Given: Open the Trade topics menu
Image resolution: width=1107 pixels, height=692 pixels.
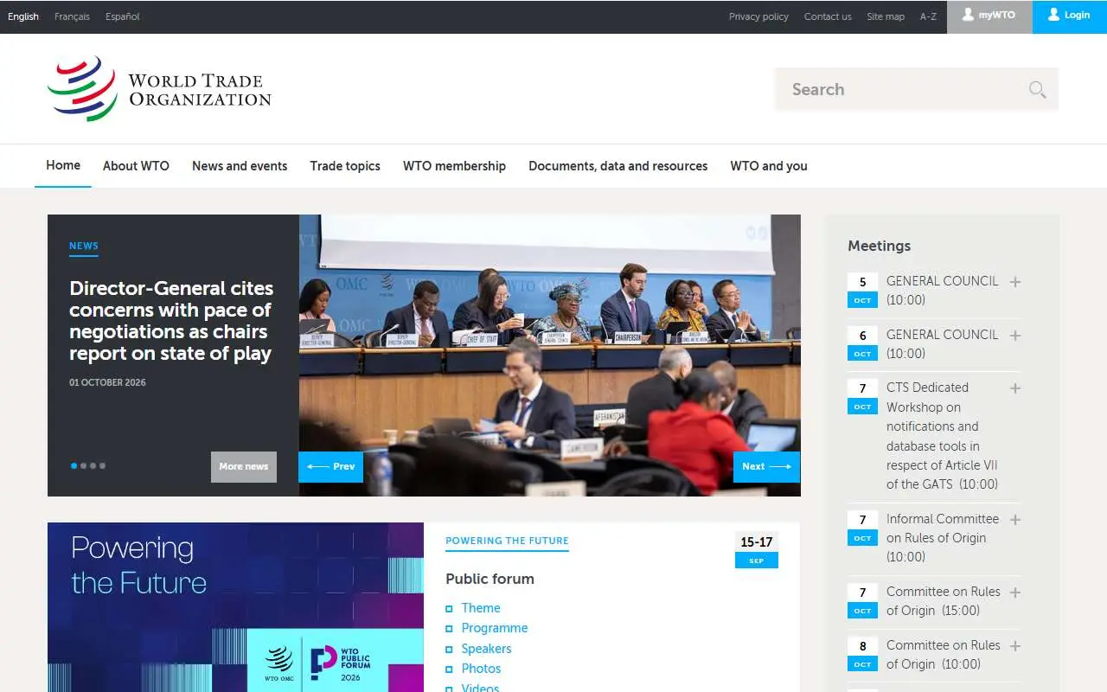Looking at the screenshot, I should tap(345, 166).
